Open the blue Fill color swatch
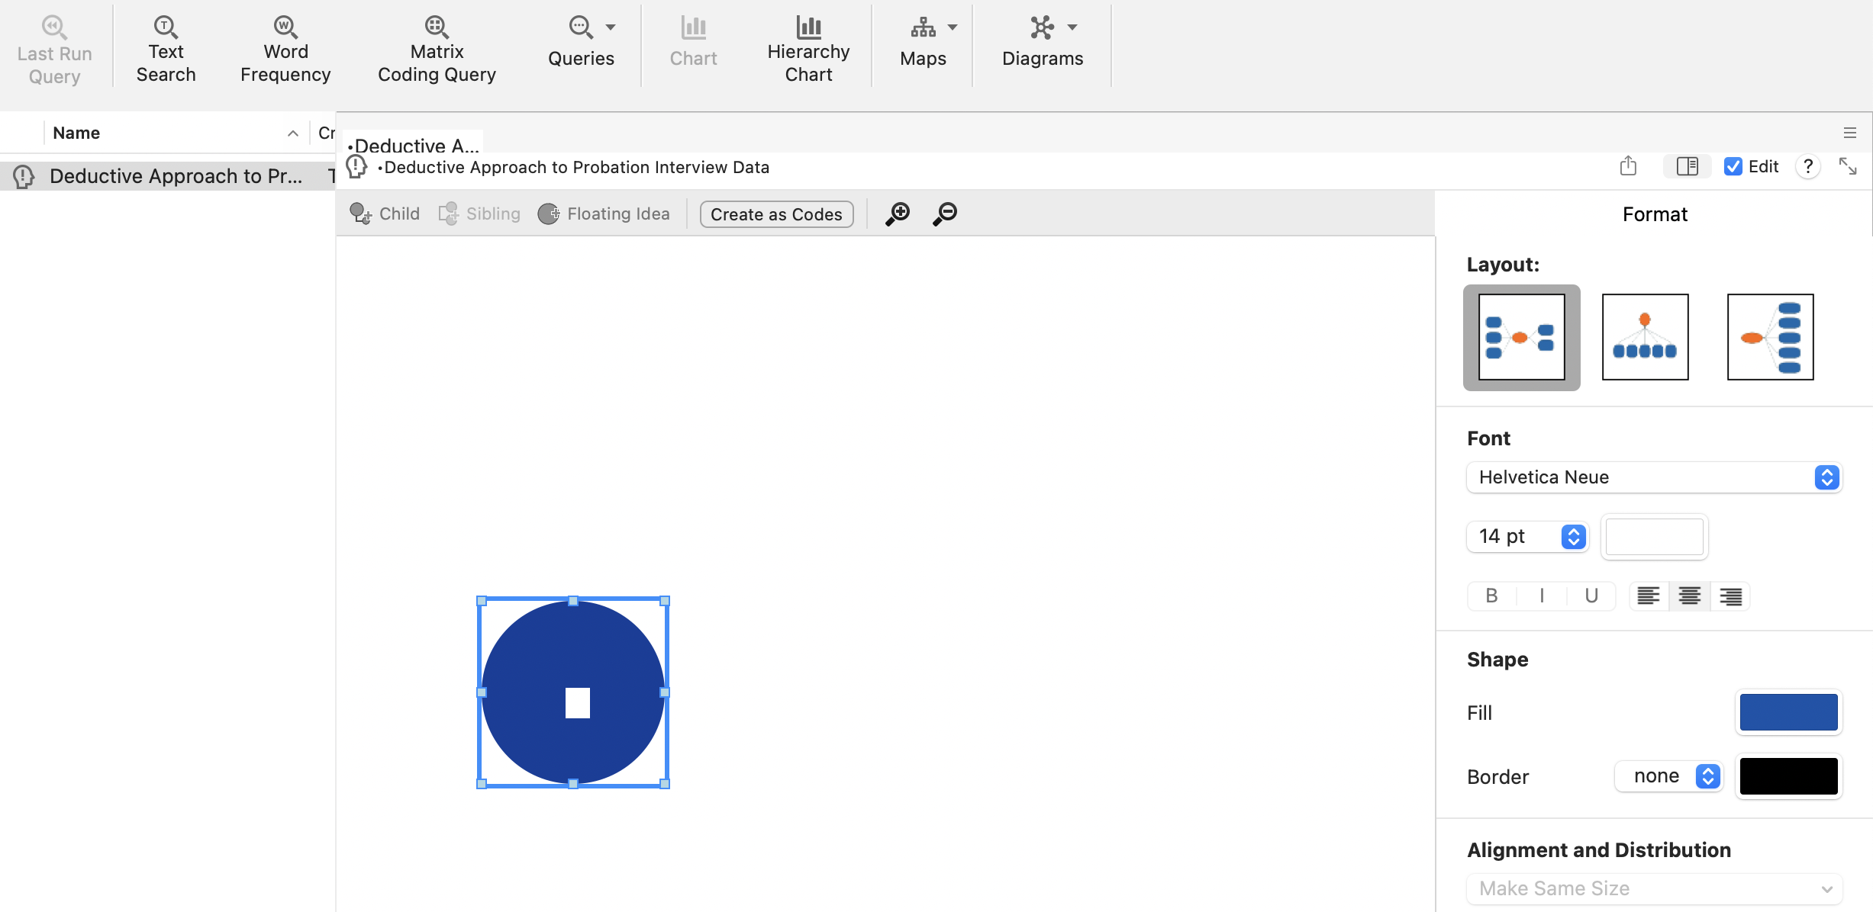This screenshot has width=1873, height=912. point(1788,712)
